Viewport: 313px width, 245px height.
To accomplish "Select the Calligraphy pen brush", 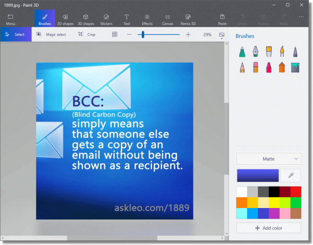I will pyautogui.click(x=256, y=52).
